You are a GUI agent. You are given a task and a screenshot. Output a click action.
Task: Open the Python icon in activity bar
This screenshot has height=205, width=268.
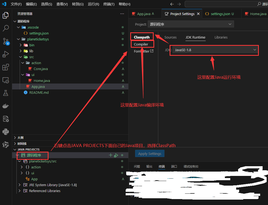point(6,132)
